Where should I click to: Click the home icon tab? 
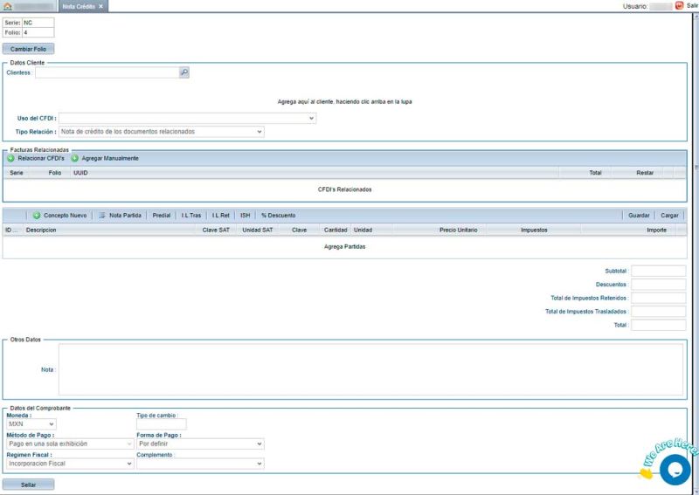[x=8, y=6]
